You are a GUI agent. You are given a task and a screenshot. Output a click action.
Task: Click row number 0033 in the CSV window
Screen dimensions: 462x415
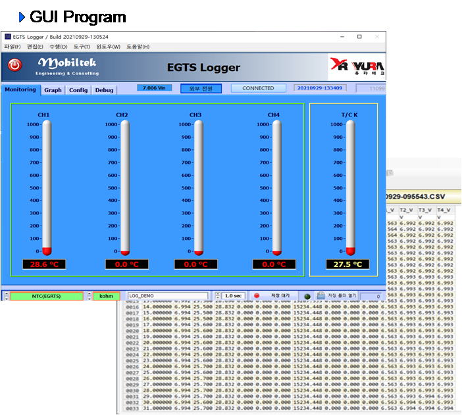tap(132, 408)
